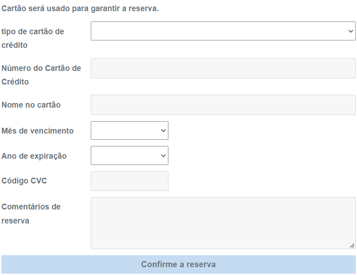
Task: Click the "Cartão será usado" notice text
Action: (80, 8)
